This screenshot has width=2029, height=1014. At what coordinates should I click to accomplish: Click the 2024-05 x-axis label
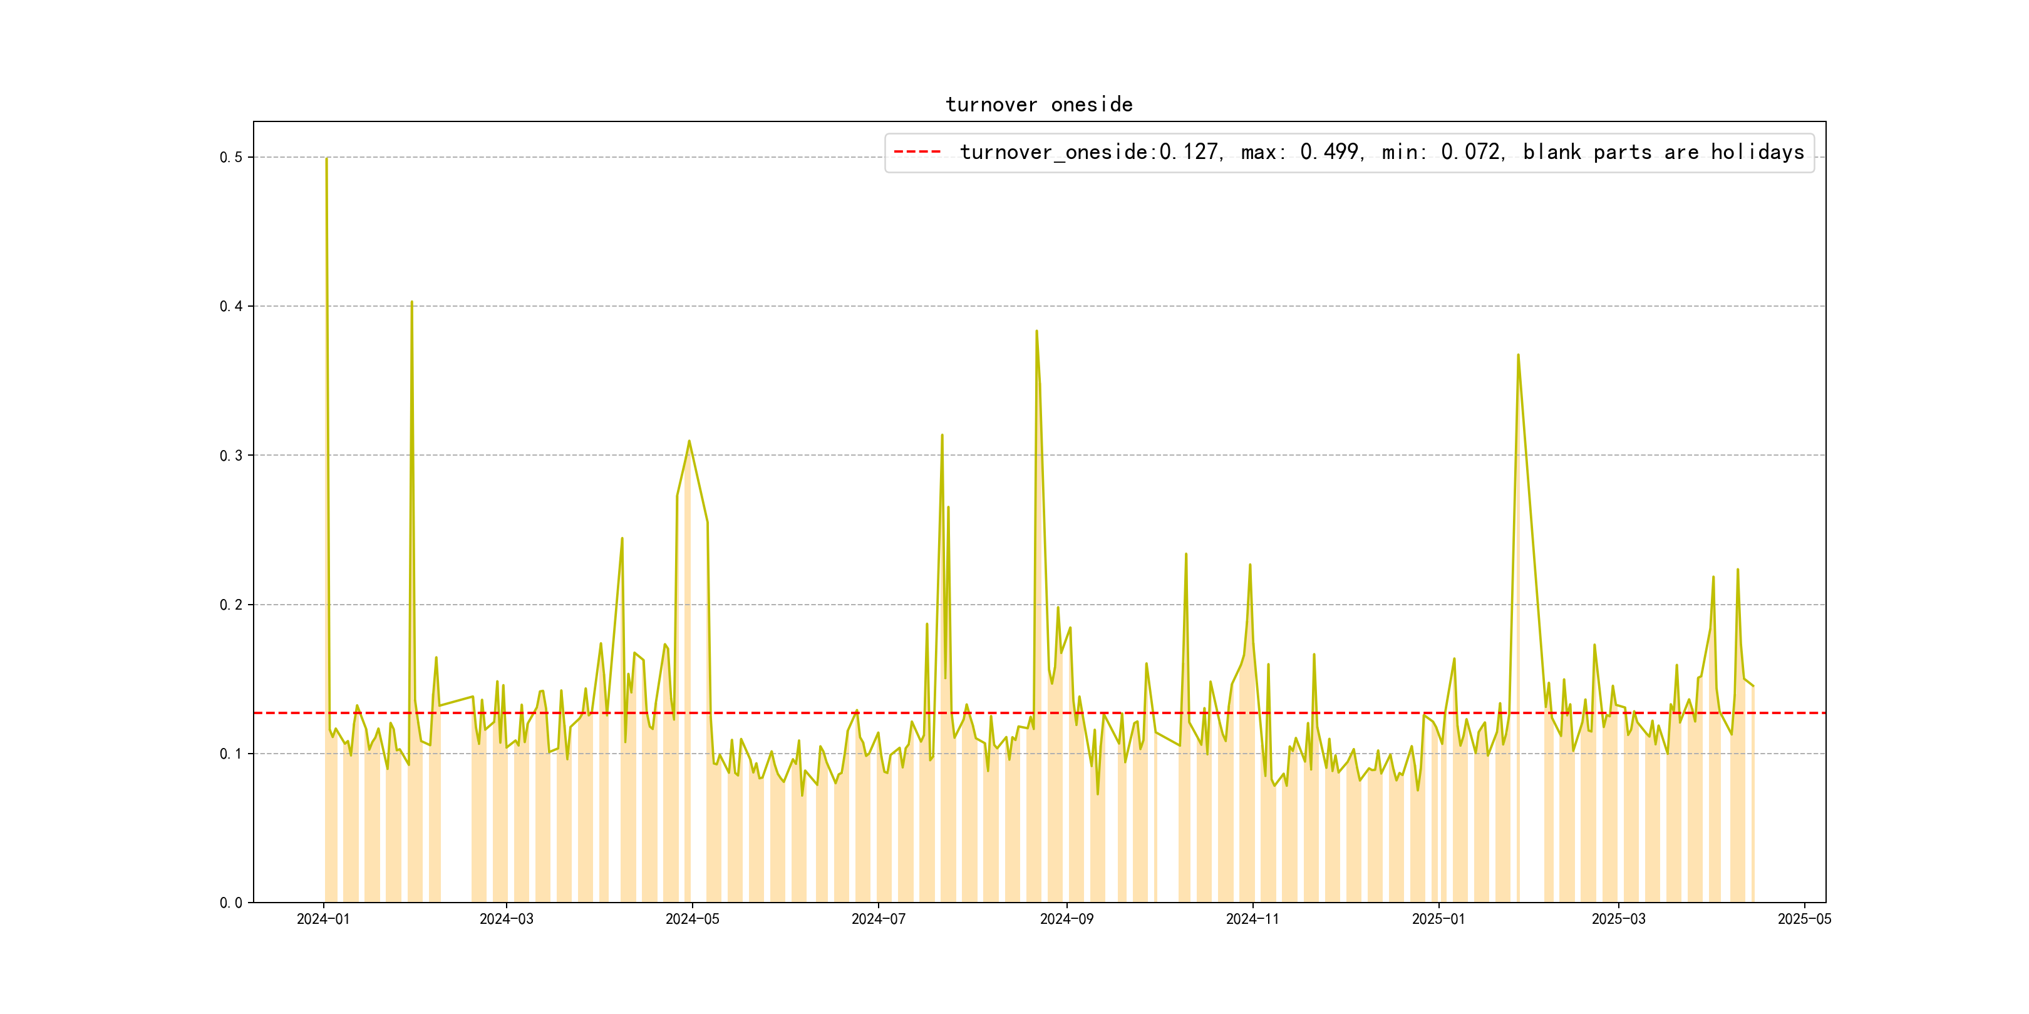click(693, 919)
